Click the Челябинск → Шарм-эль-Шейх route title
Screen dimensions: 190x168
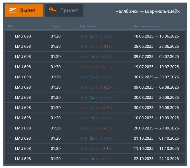click(147, 11)
